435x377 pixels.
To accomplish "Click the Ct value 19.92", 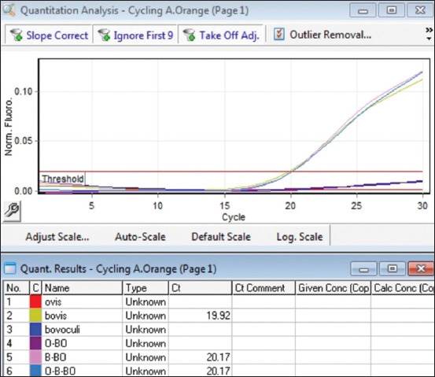I will pos(219,316).
